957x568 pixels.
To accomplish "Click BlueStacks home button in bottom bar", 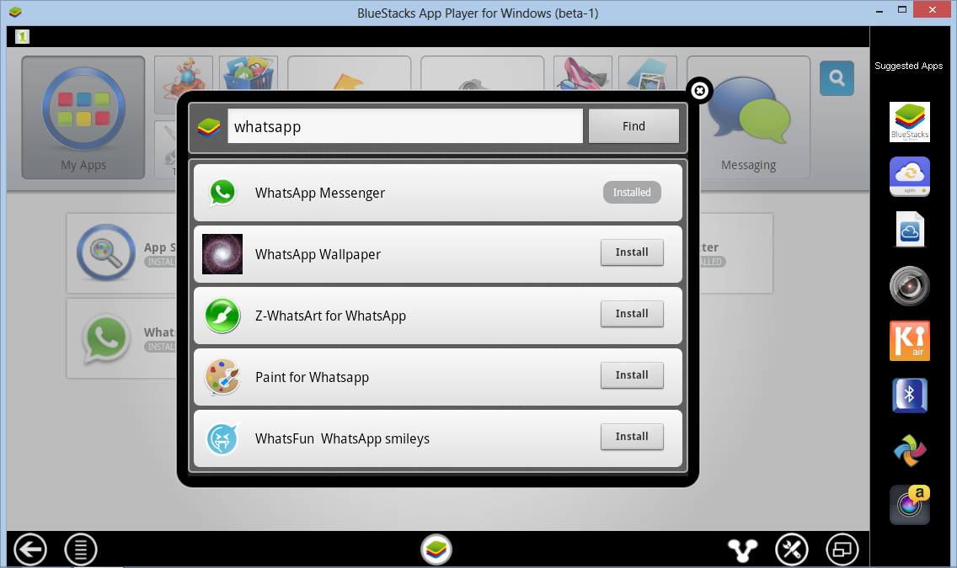I will point(436,549).
